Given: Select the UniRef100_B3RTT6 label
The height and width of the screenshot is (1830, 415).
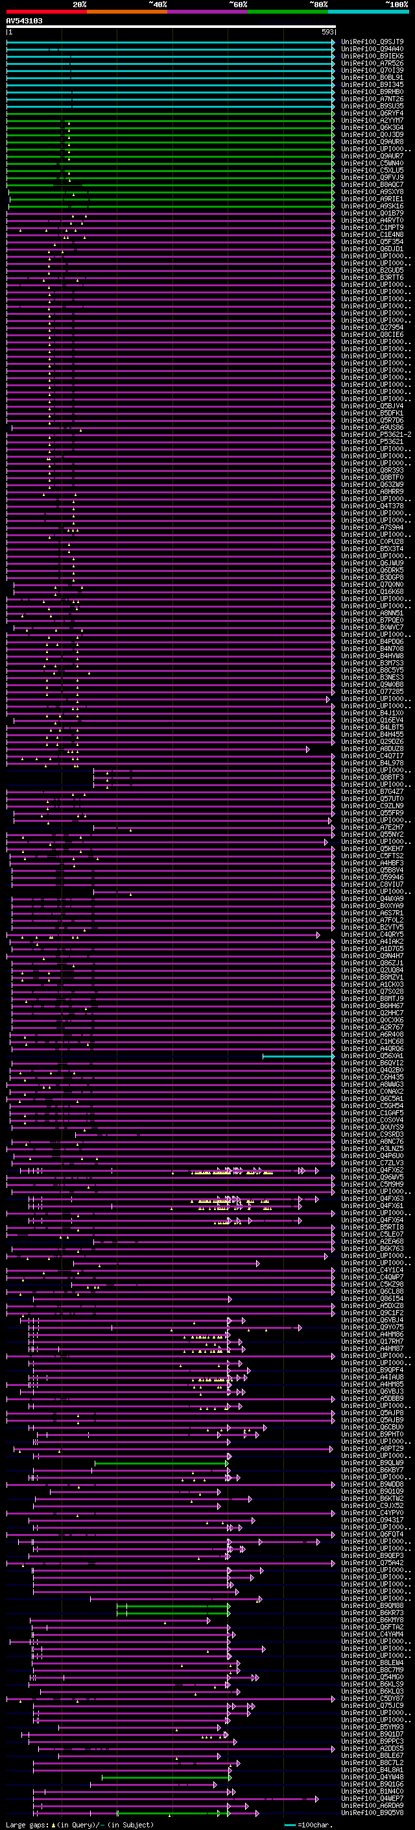Looking at the screenshot, I should click(372, 278).
